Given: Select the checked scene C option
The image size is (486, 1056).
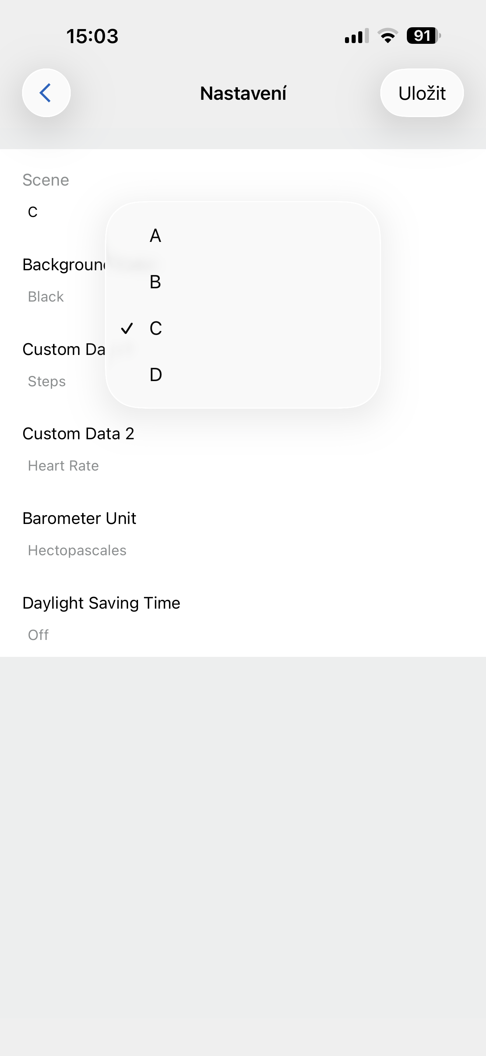Looking at the screenshot, I should [156, 328].
